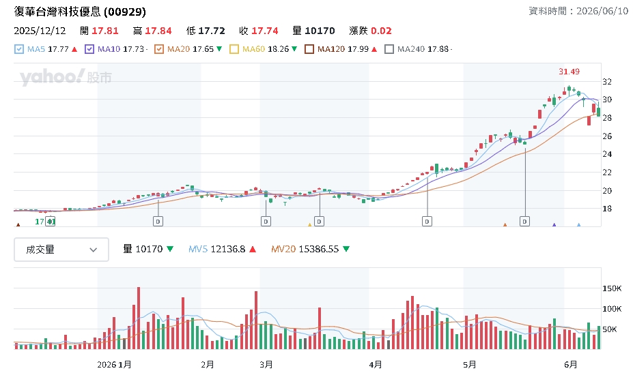Viewport: 633px width, 388px height.
Task: Toggle the MA10 moving average checkbox
Action: click(x=89, y=49)
